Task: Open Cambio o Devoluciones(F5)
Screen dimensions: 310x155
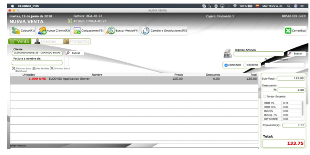Action: (163, 31)
